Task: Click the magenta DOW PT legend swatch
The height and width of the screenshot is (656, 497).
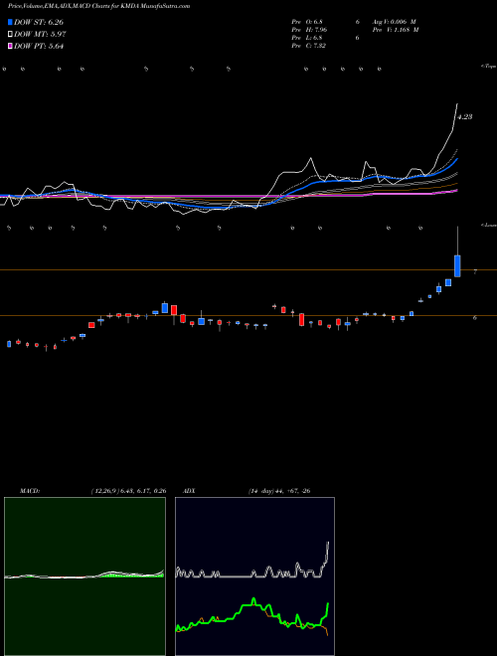Action: click(x=10, y=47)
